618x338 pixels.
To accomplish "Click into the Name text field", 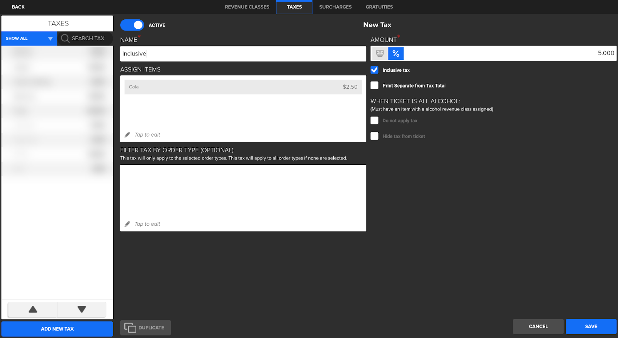I will click(243, 54).
